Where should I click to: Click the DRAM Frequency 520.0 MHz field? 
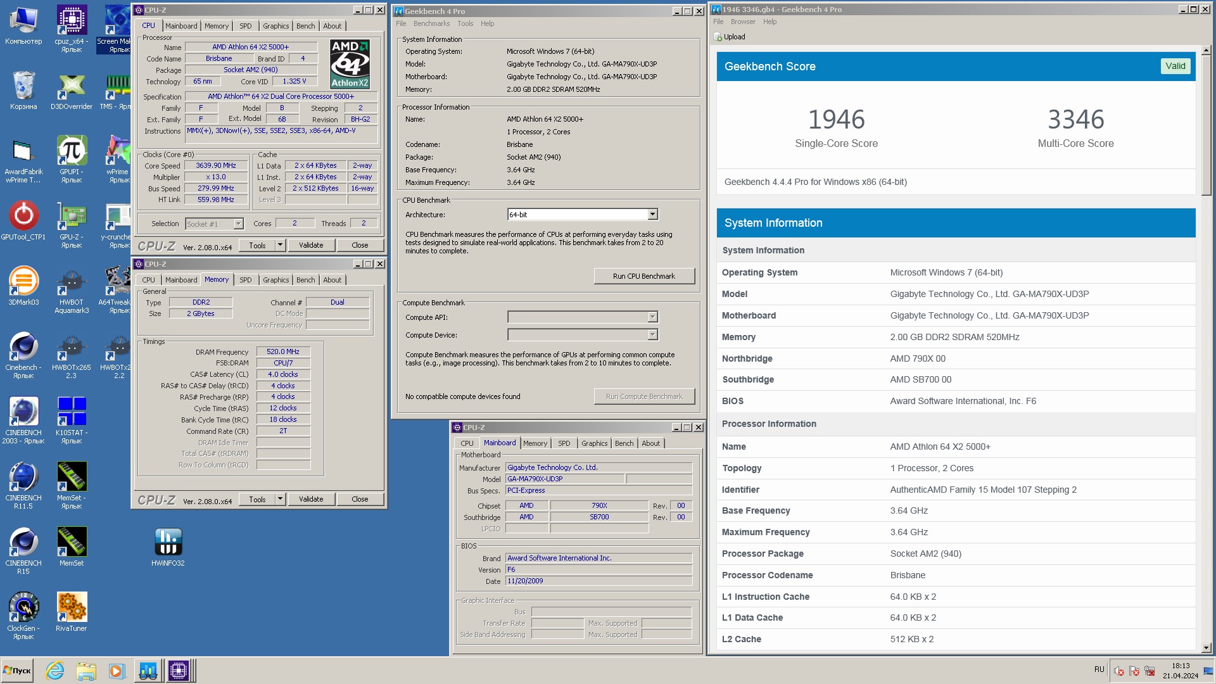[283, 351]
